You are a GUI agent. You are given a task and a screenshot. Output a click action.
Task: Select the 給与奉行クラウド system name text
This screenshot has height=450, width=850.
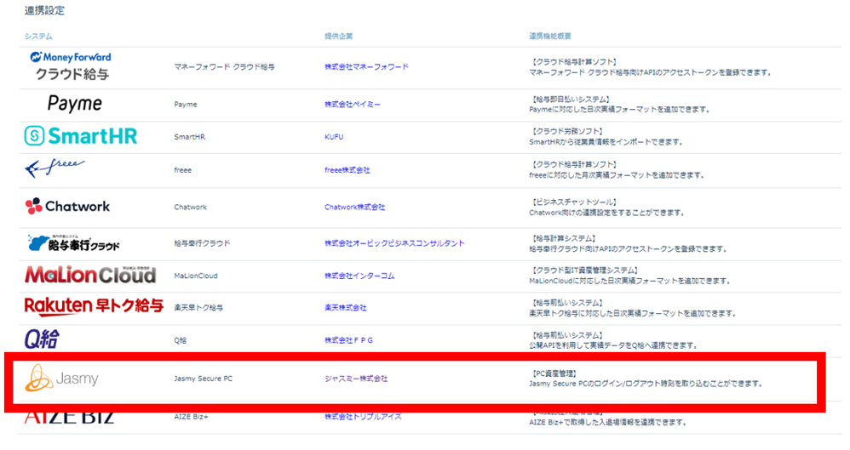pos(202,243)
